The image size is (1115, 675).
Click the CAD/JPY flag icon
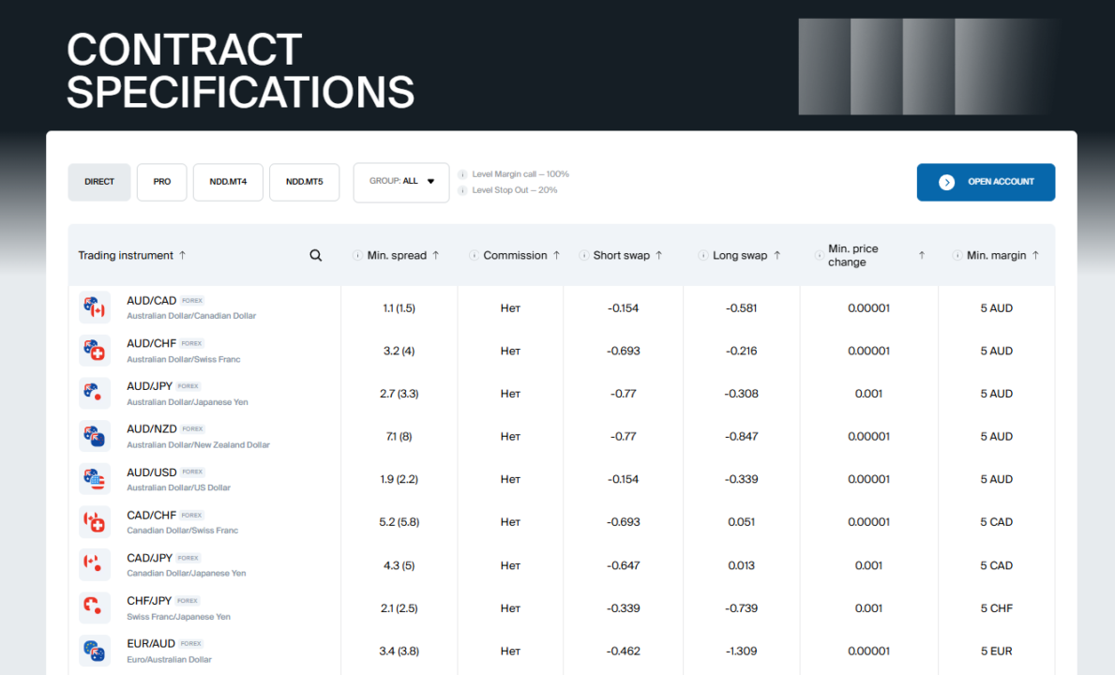pos(95,565)
